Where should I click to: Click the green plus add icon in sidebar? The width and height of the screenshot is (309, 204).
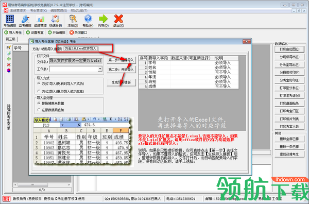(x=8, y=59)
